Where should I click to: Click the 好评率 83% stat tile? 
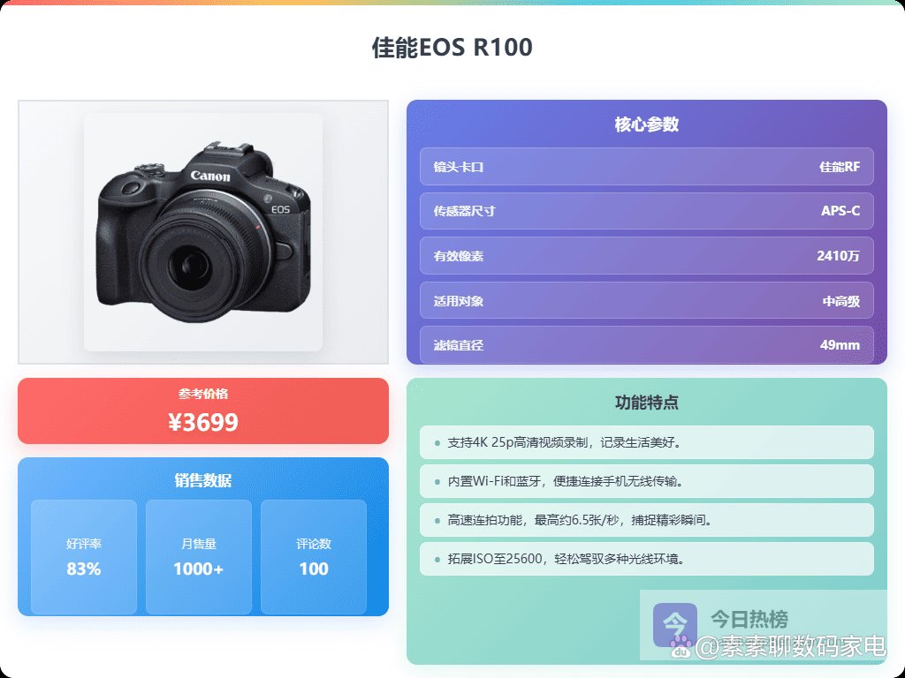(84, 557)
